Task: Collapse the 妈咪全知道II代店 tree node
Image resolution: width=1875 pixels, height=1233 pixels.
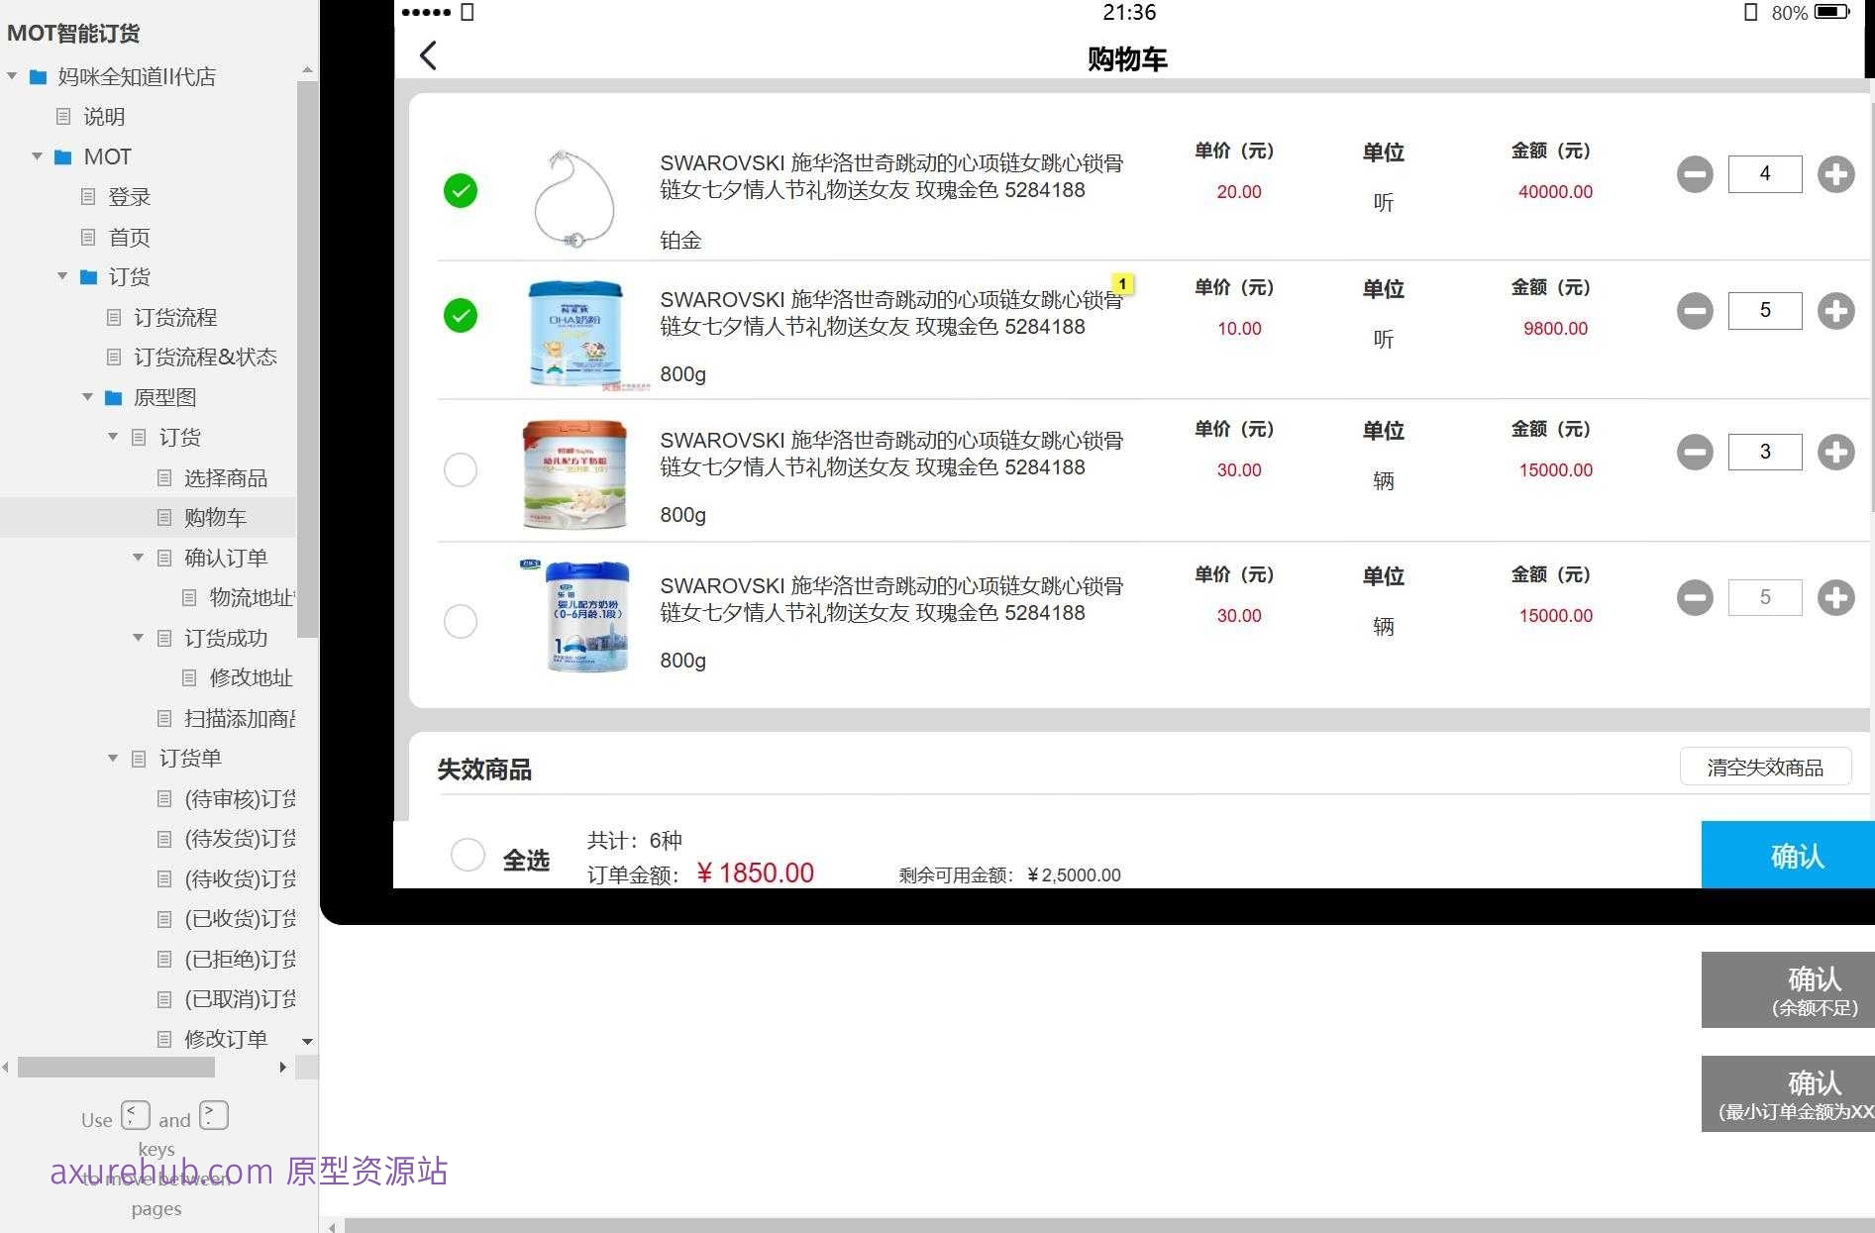Action: click(x=12, y=76)
